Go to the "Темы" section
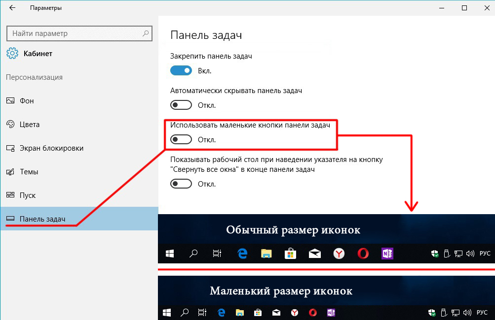Image resolution: width=495 pixels, height=320 pixels. 29,172
